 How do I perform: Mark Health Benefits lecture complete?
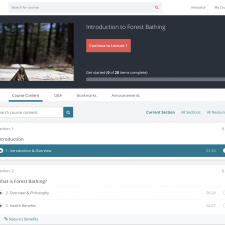coord(224,205)
